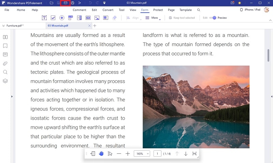The image size is (273, 163).
Task: Add a radio button form field
Action: click(62, 18)
